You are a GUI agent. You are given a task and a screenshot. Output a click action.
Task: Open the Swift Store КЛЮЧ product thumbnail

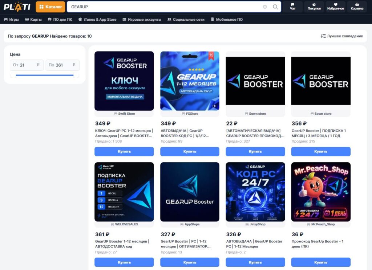pos(124,81)
